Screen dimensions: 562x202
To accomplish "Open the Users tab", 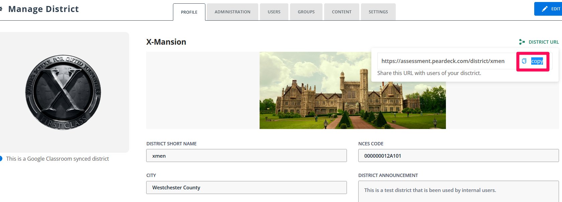I will click(274, 12).
